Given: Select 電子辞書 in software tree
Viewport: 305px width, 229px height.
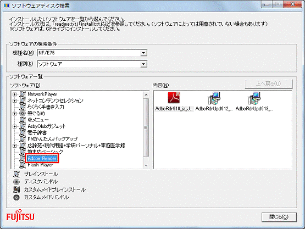Looking at the screenshot, I should (x=37, y=133).
